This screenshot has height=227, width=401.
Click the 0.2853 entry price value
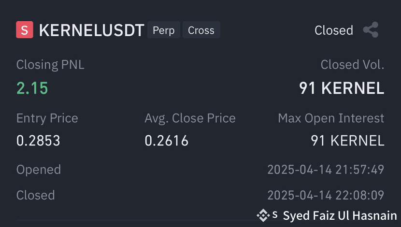38,141
